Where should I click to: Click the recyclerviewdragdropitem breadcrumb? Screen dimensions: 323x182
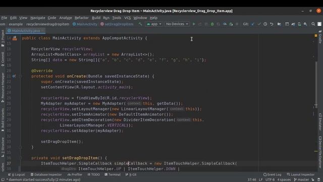(48, 24)
